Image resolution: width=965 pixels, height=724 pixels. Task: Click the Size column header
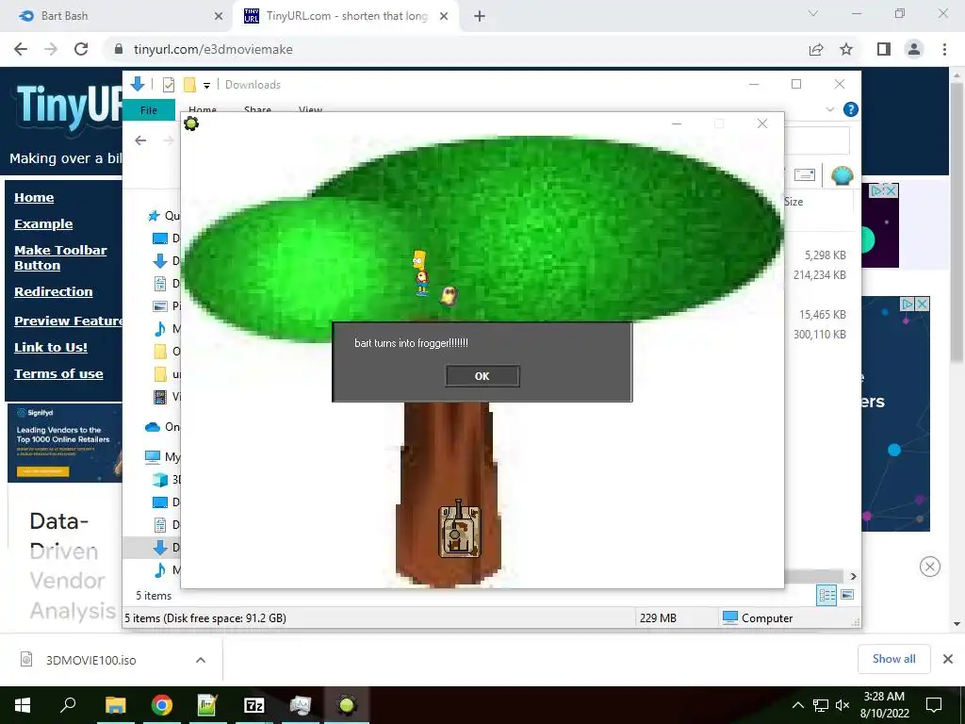click(x=793, y=202)
